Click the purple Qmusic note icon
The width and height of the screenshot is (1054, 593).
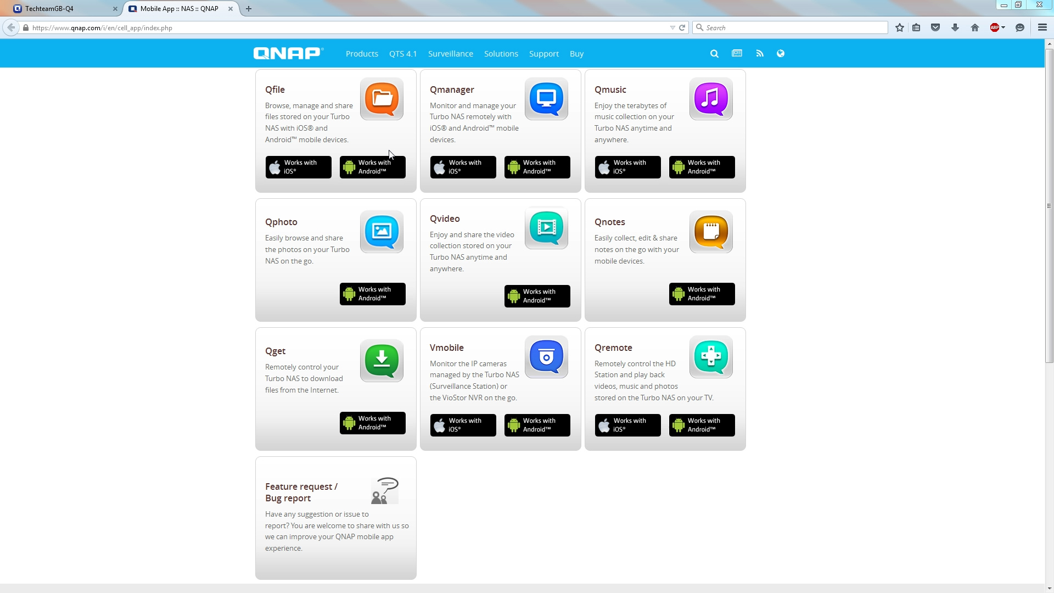tap(711, 99)
